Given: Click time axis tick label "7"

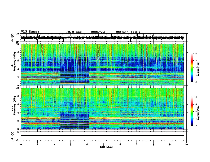Looking at the screenshot, I should click(137, 145).
